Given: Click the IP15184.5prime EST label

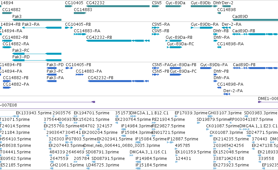Looking at the screenshot, I should tap(151, 165).
